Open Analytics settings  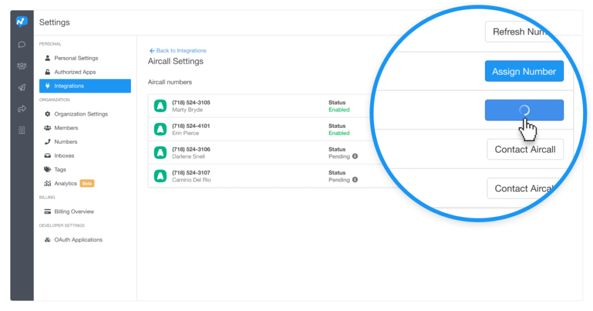point(65,183)
